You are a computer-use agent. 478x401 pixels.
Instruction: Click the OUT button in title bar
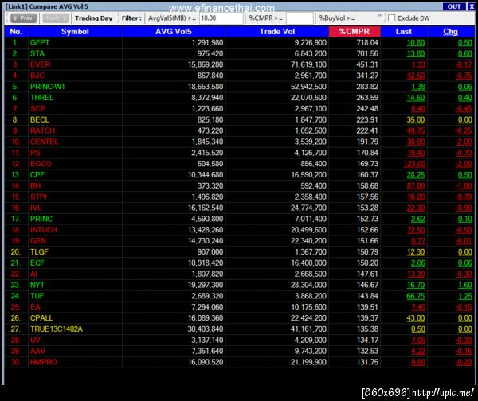(454, 6)
